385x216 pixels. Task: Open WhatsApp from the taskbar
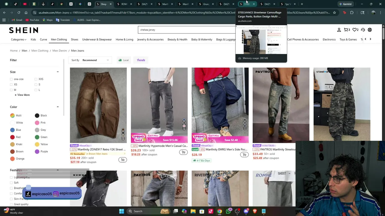pos(228,211)
